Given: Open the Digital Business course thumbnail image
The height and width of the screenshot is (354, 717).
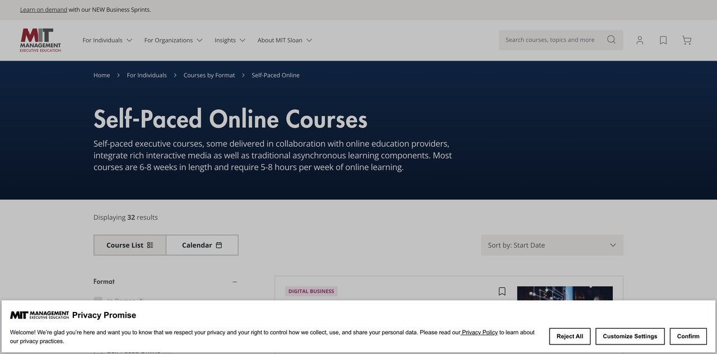Looking at the screenshot, I should 565,294.
